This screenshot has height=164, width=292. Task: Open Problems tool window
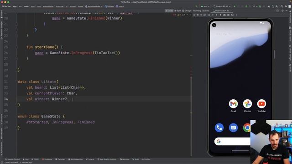coord(47,159)
